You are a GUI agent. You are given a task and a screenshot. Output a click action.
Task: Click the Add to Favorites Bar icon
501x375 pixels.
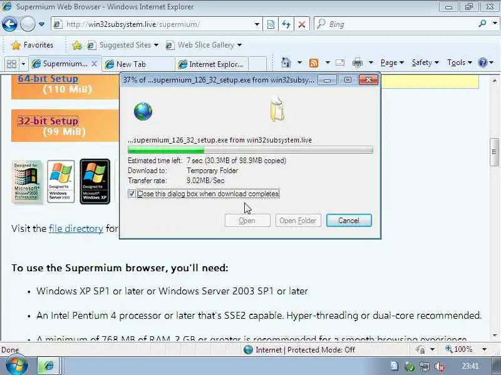[x=76, y=45]
